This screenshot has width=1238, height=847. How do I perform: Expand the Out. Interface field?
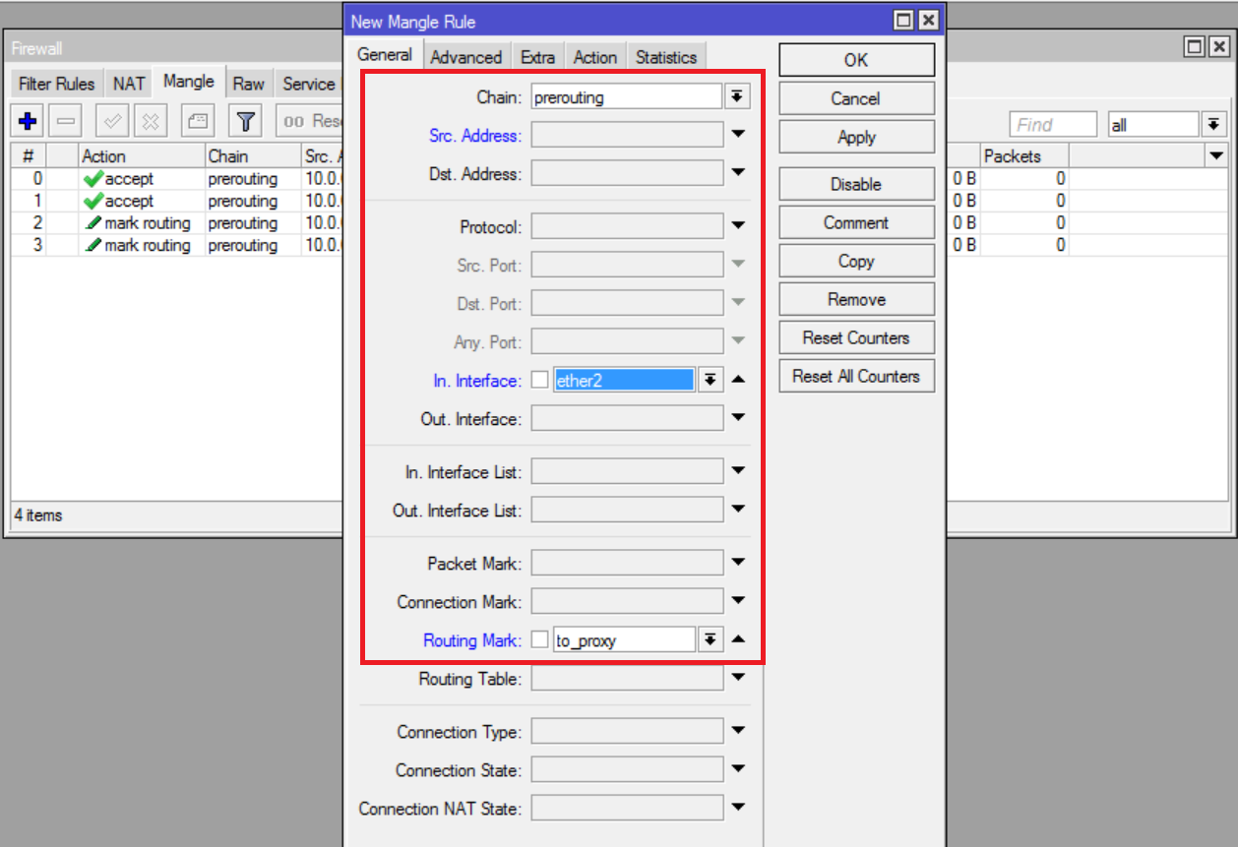(738, 418)
